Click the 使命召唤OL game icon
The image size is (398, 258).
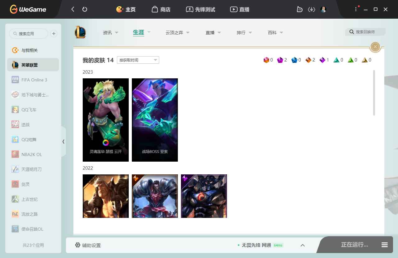15,229
